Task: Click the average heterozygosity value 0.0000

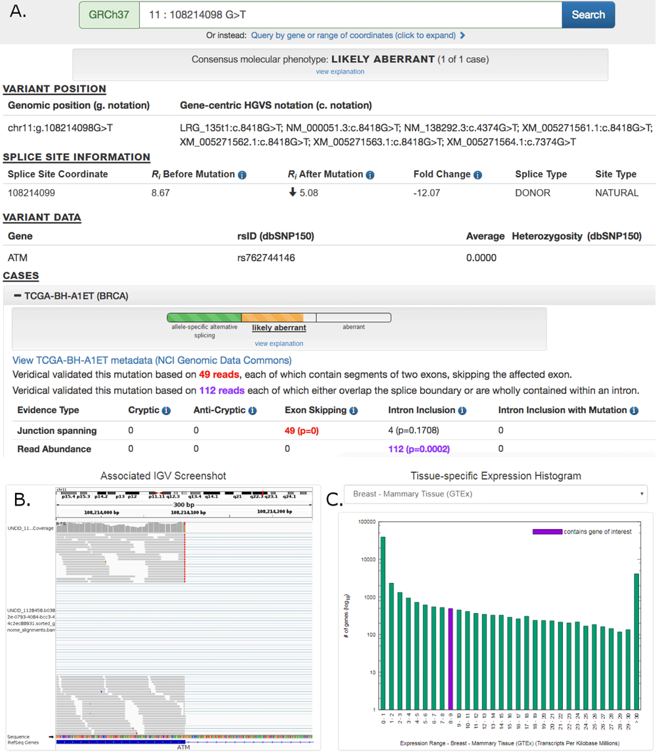Action: [482, 258]
